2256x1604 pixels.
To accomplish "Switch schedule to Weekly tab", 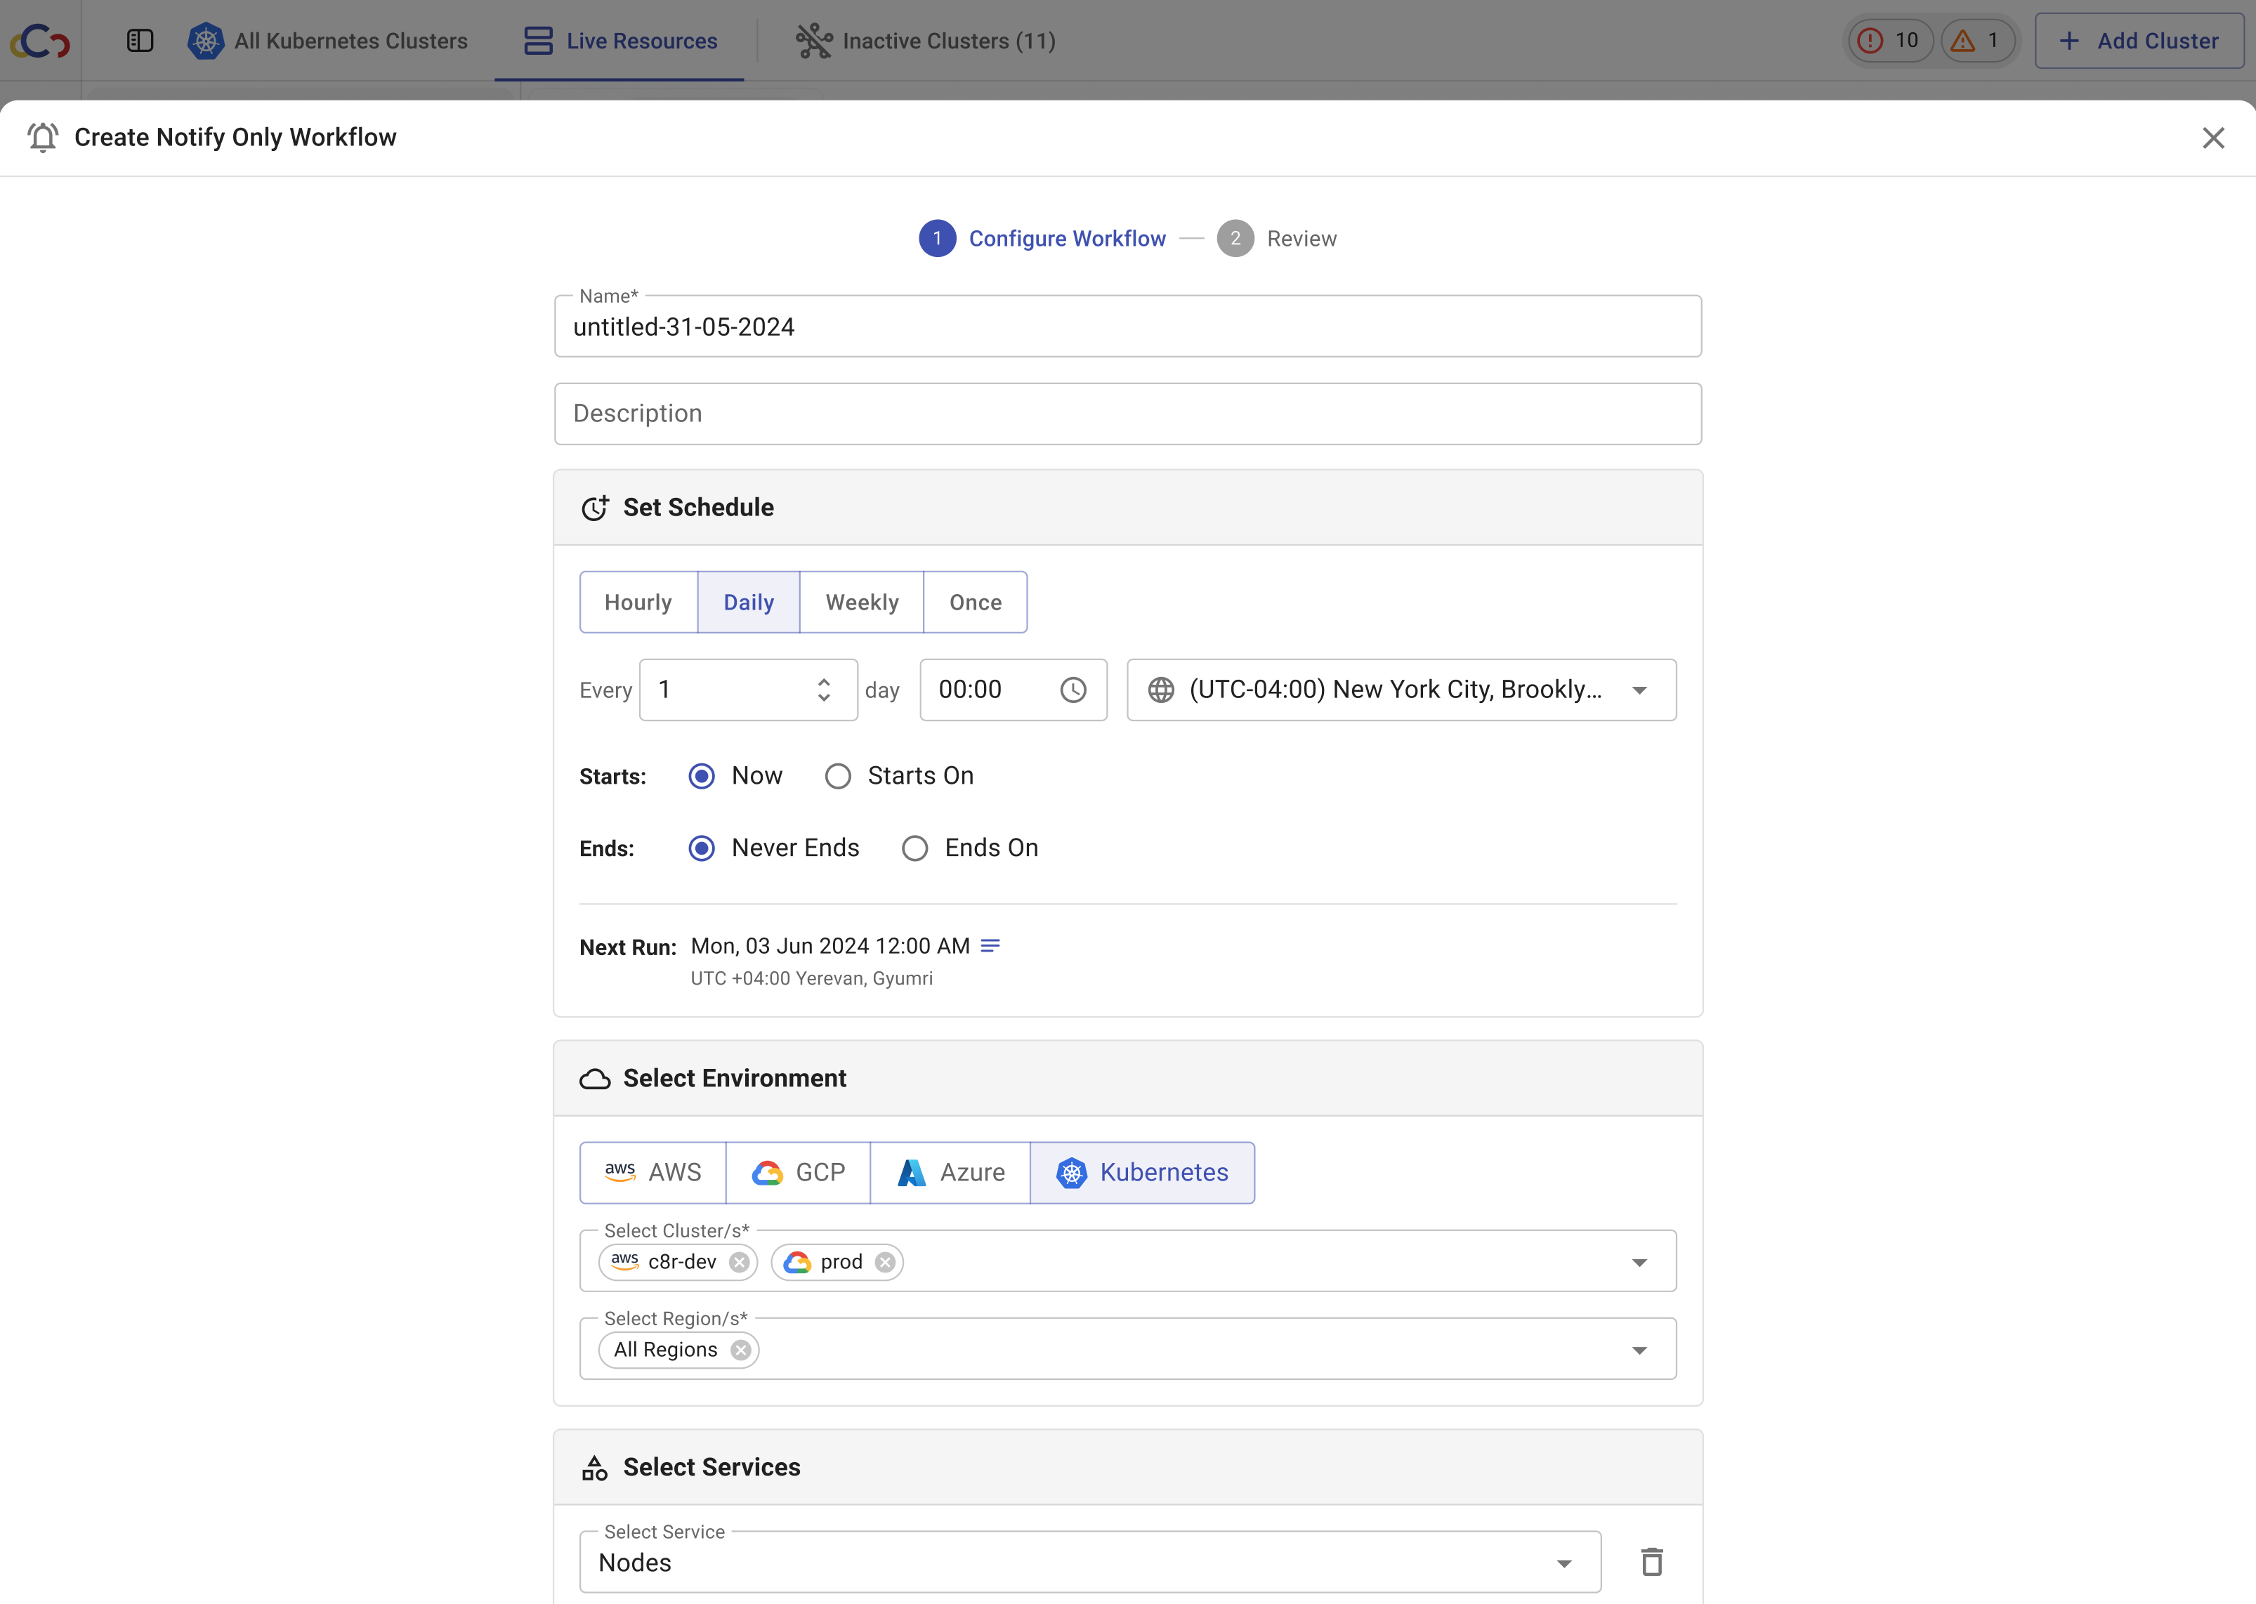I will (861, 603).
